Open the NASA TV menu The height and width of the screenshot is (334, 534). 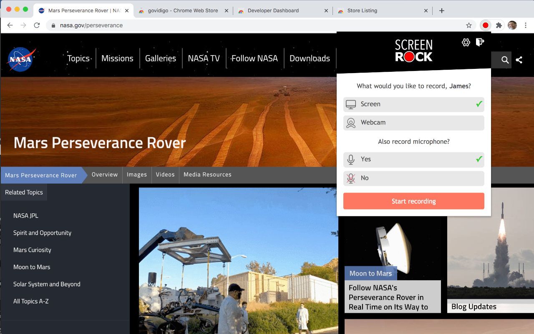[x=204, y=58]
